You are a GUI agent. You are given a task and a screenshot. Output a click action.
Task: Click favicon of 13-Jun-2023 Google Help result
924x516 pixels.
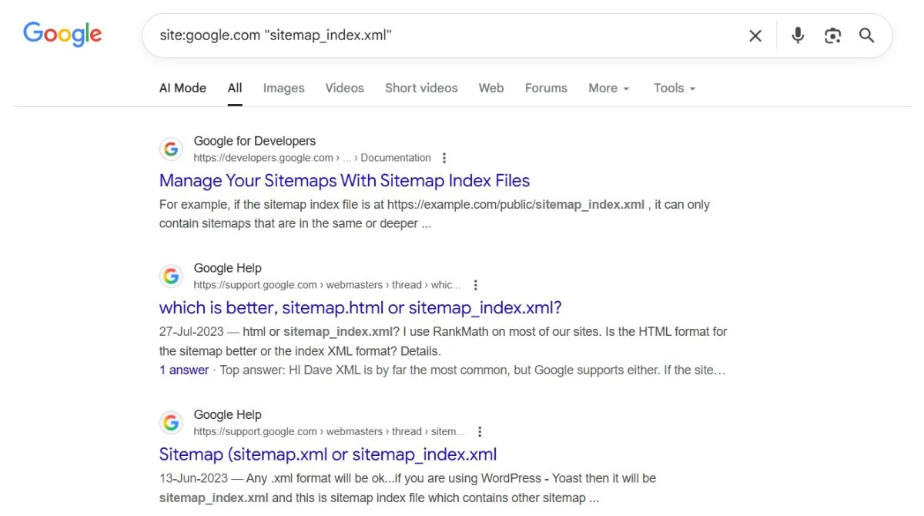coord(171,422)
